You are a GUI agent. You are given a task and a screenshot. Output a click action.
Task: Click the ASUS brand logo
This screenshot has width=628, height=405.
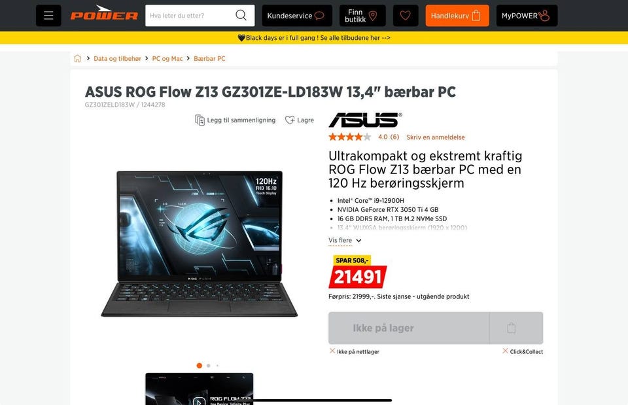tap(365, 120)
